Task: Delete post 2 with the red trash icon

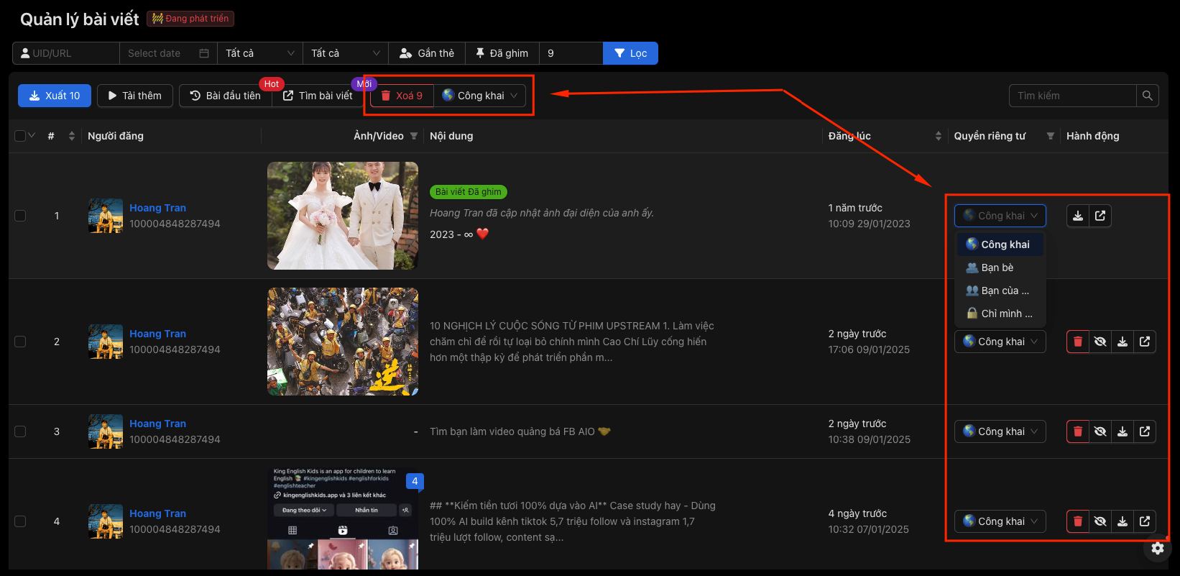Action: click(1077, 342)
